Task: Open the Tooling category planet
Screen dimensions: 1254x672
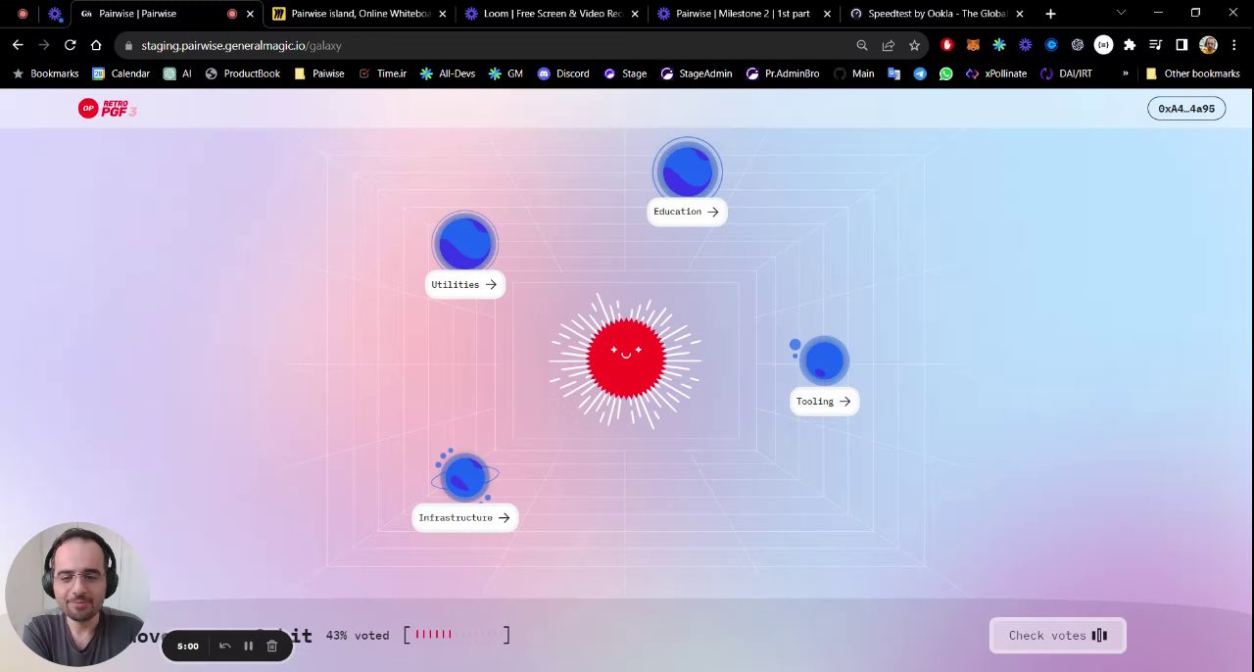Action: tap(824, 360)
